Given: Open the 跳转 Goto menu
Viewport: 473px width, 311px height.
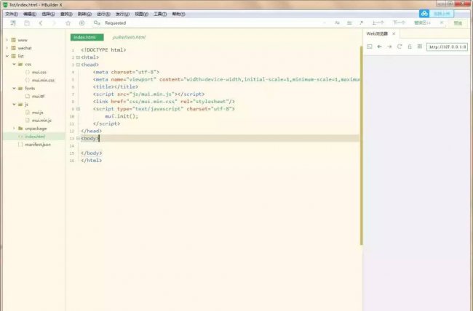Looking at the screenshot, I should coord(84,14).
